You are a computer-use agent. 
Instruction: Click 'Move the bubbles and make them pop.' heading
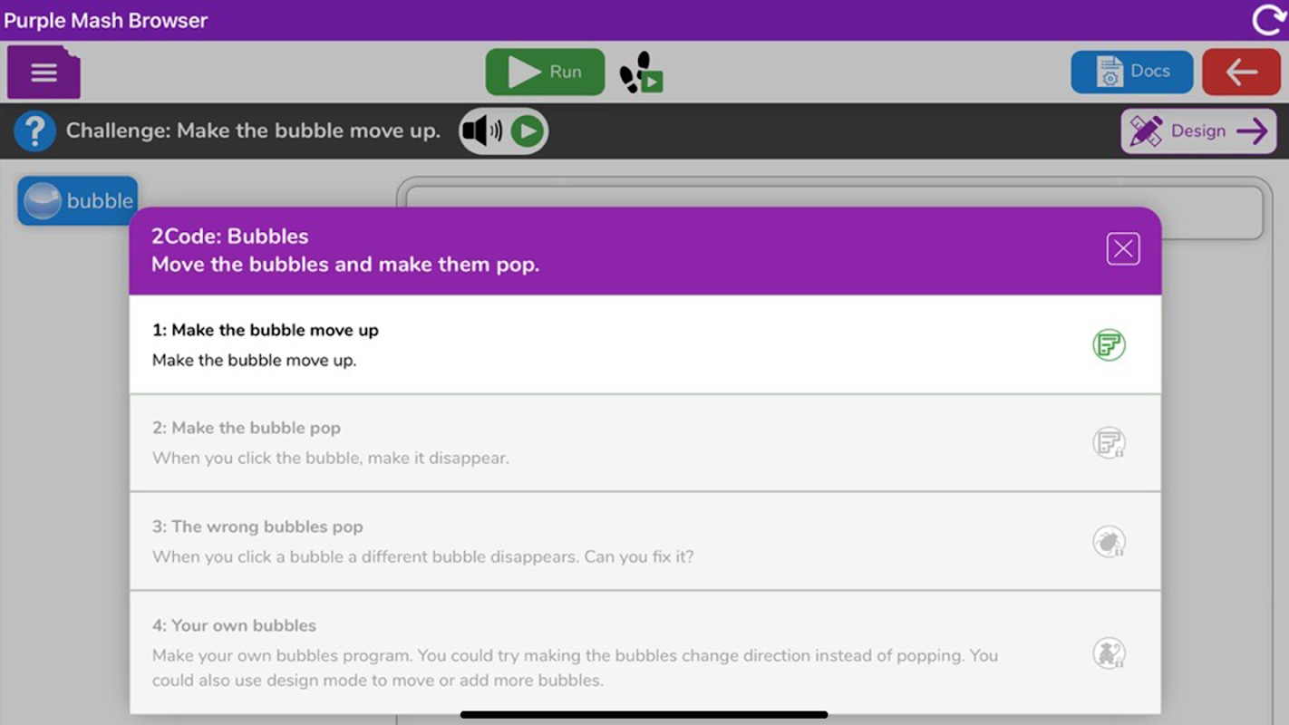click(345, 265)
